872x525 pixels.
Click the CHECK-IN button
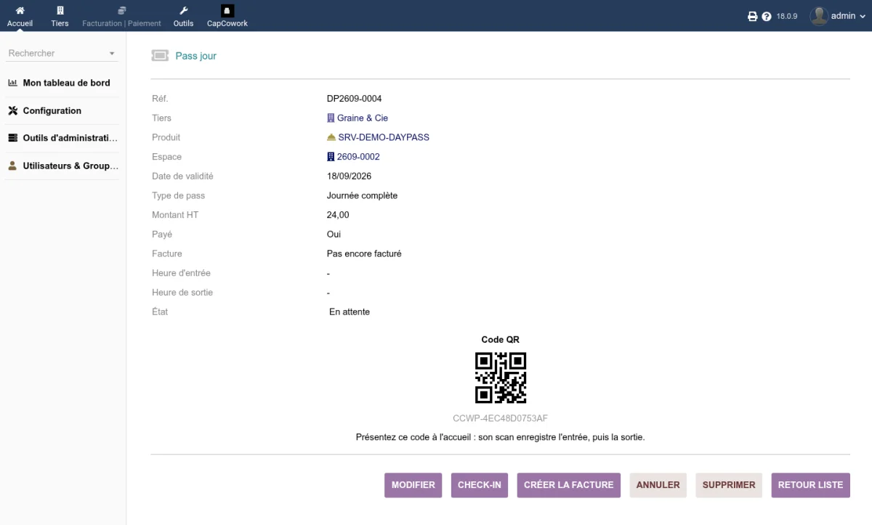coord(480,485)
